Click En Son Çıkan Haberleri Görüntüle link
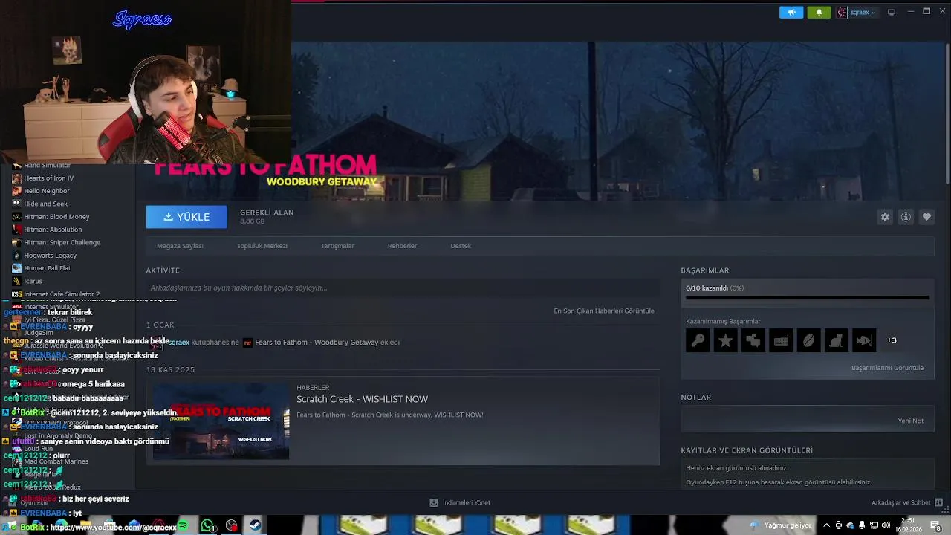Image resolution: width=951 pixels, height=535 pixels. tap(604, 311)
